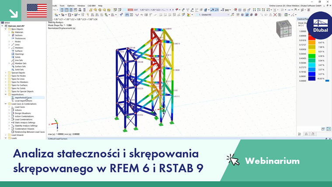332x187 pixels.
Task: Click the lightbulb icon in second toolbar row
Action: pyautogui.click(x=87, y=14)
